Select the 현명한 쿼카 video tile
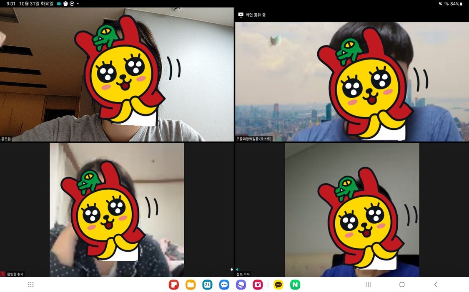This screenshot has width=469, height=292. [117, 210]
